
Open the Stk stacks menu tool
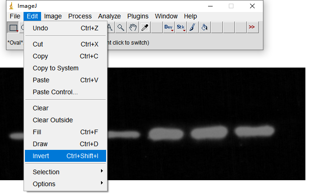[181, 28]
